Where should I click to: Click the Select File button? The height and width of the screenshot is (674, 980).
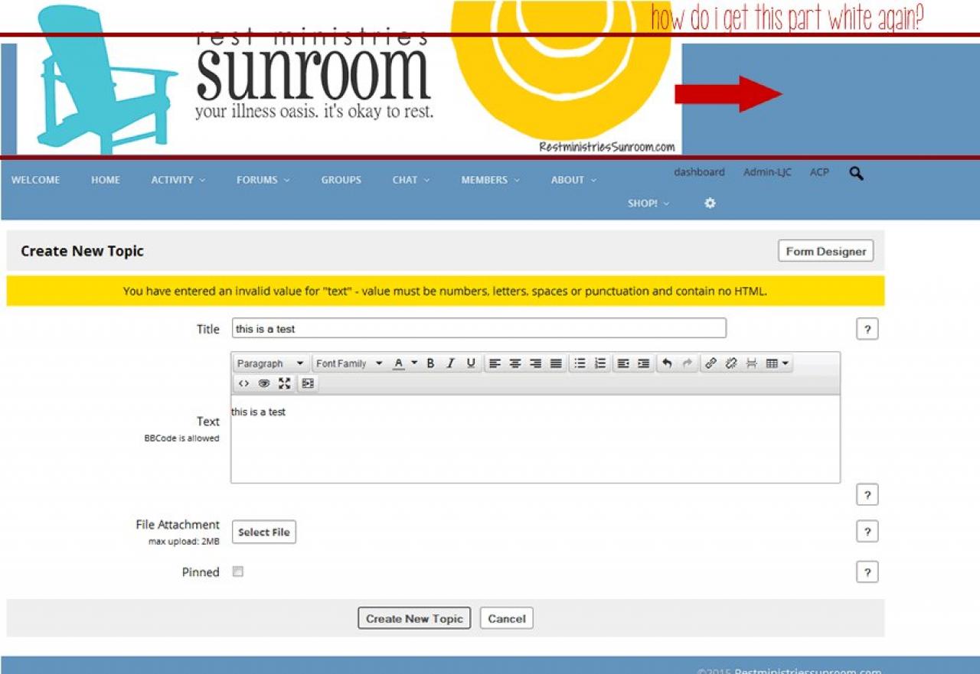(263, 532)
